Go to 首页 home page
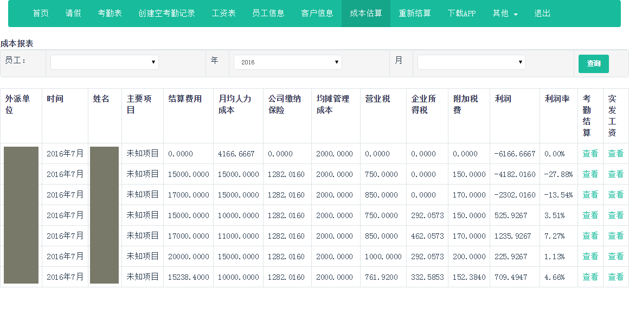Screen dimensions: 629x335 (41, 14)
